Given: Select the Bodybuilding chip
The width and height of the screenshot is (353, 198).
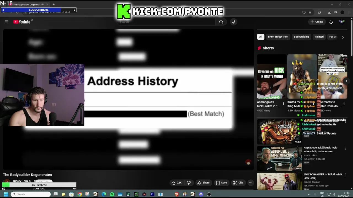Looking at the screenshot, I should (x=301, y=37).
